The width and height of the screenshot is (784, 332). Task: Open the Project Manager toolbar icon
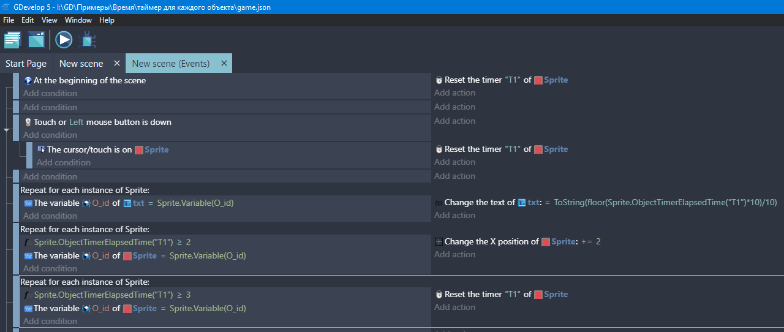click(12, 40)
